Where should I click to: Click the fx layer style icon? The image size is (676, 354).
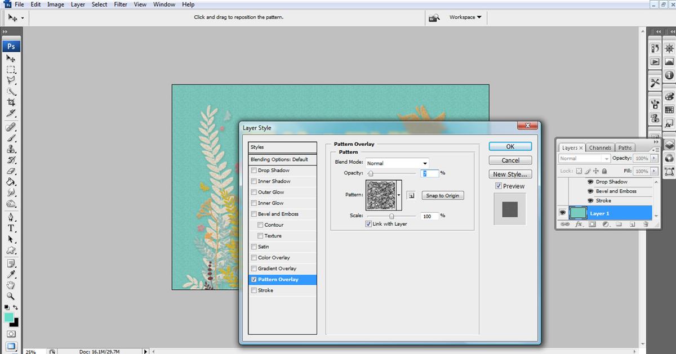point(579,224)
